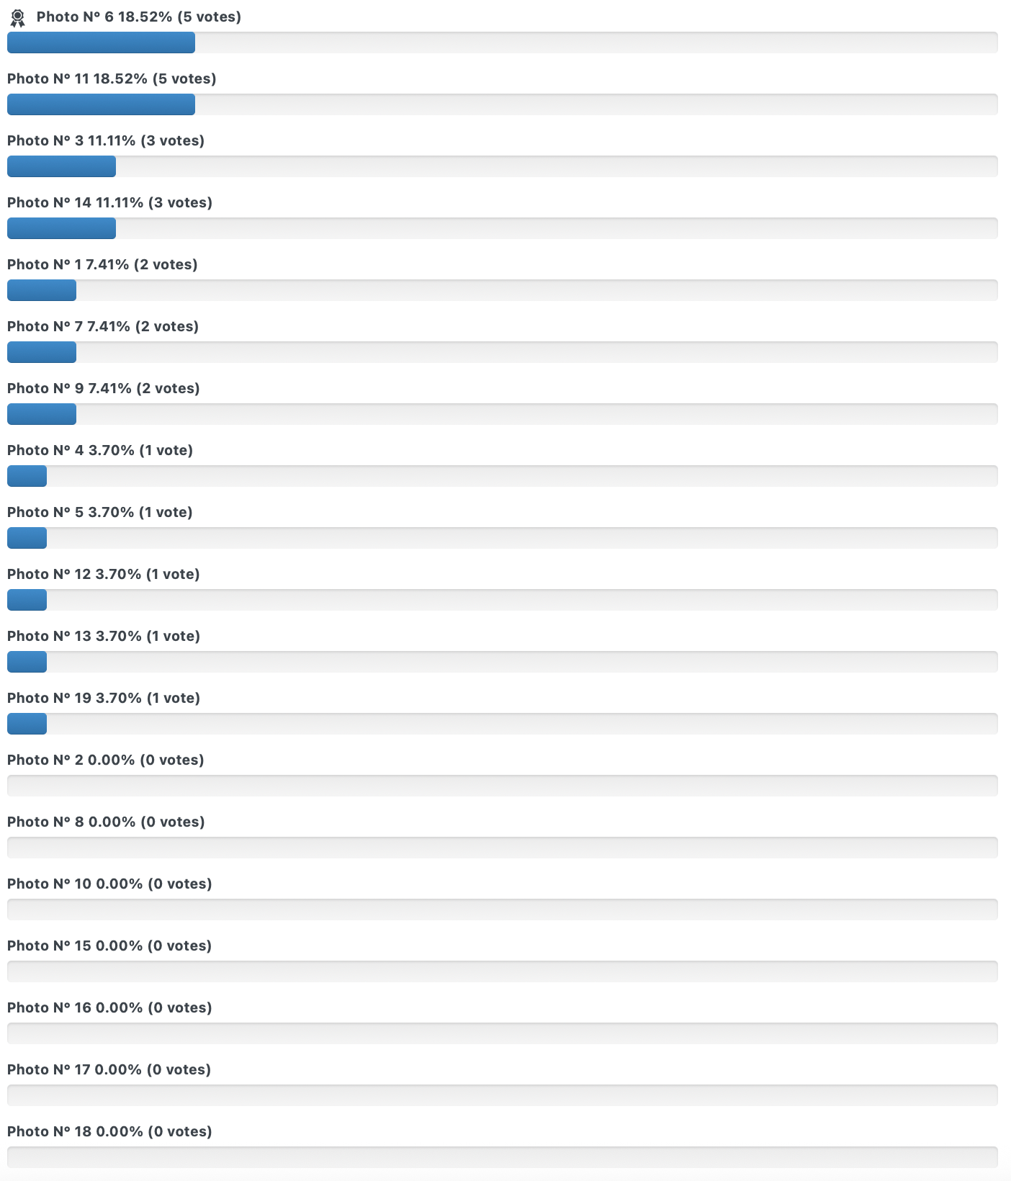Select the Photo N° 3 result label

pyautogui.click(x=106, y=140)
